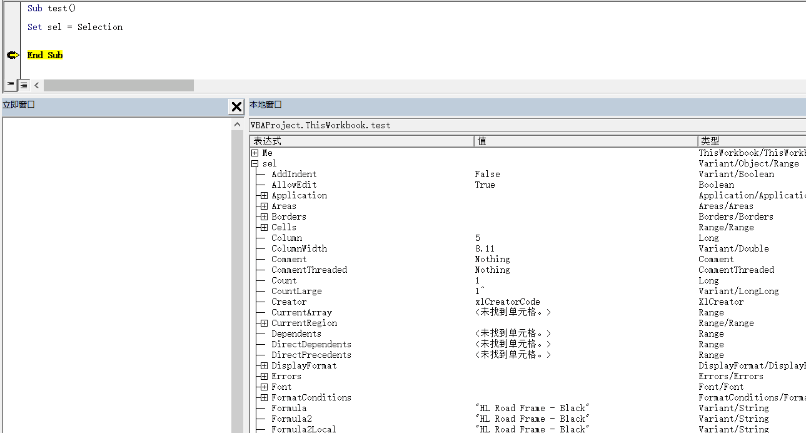Select the CommentThreaded row in locals

point(528,270)
